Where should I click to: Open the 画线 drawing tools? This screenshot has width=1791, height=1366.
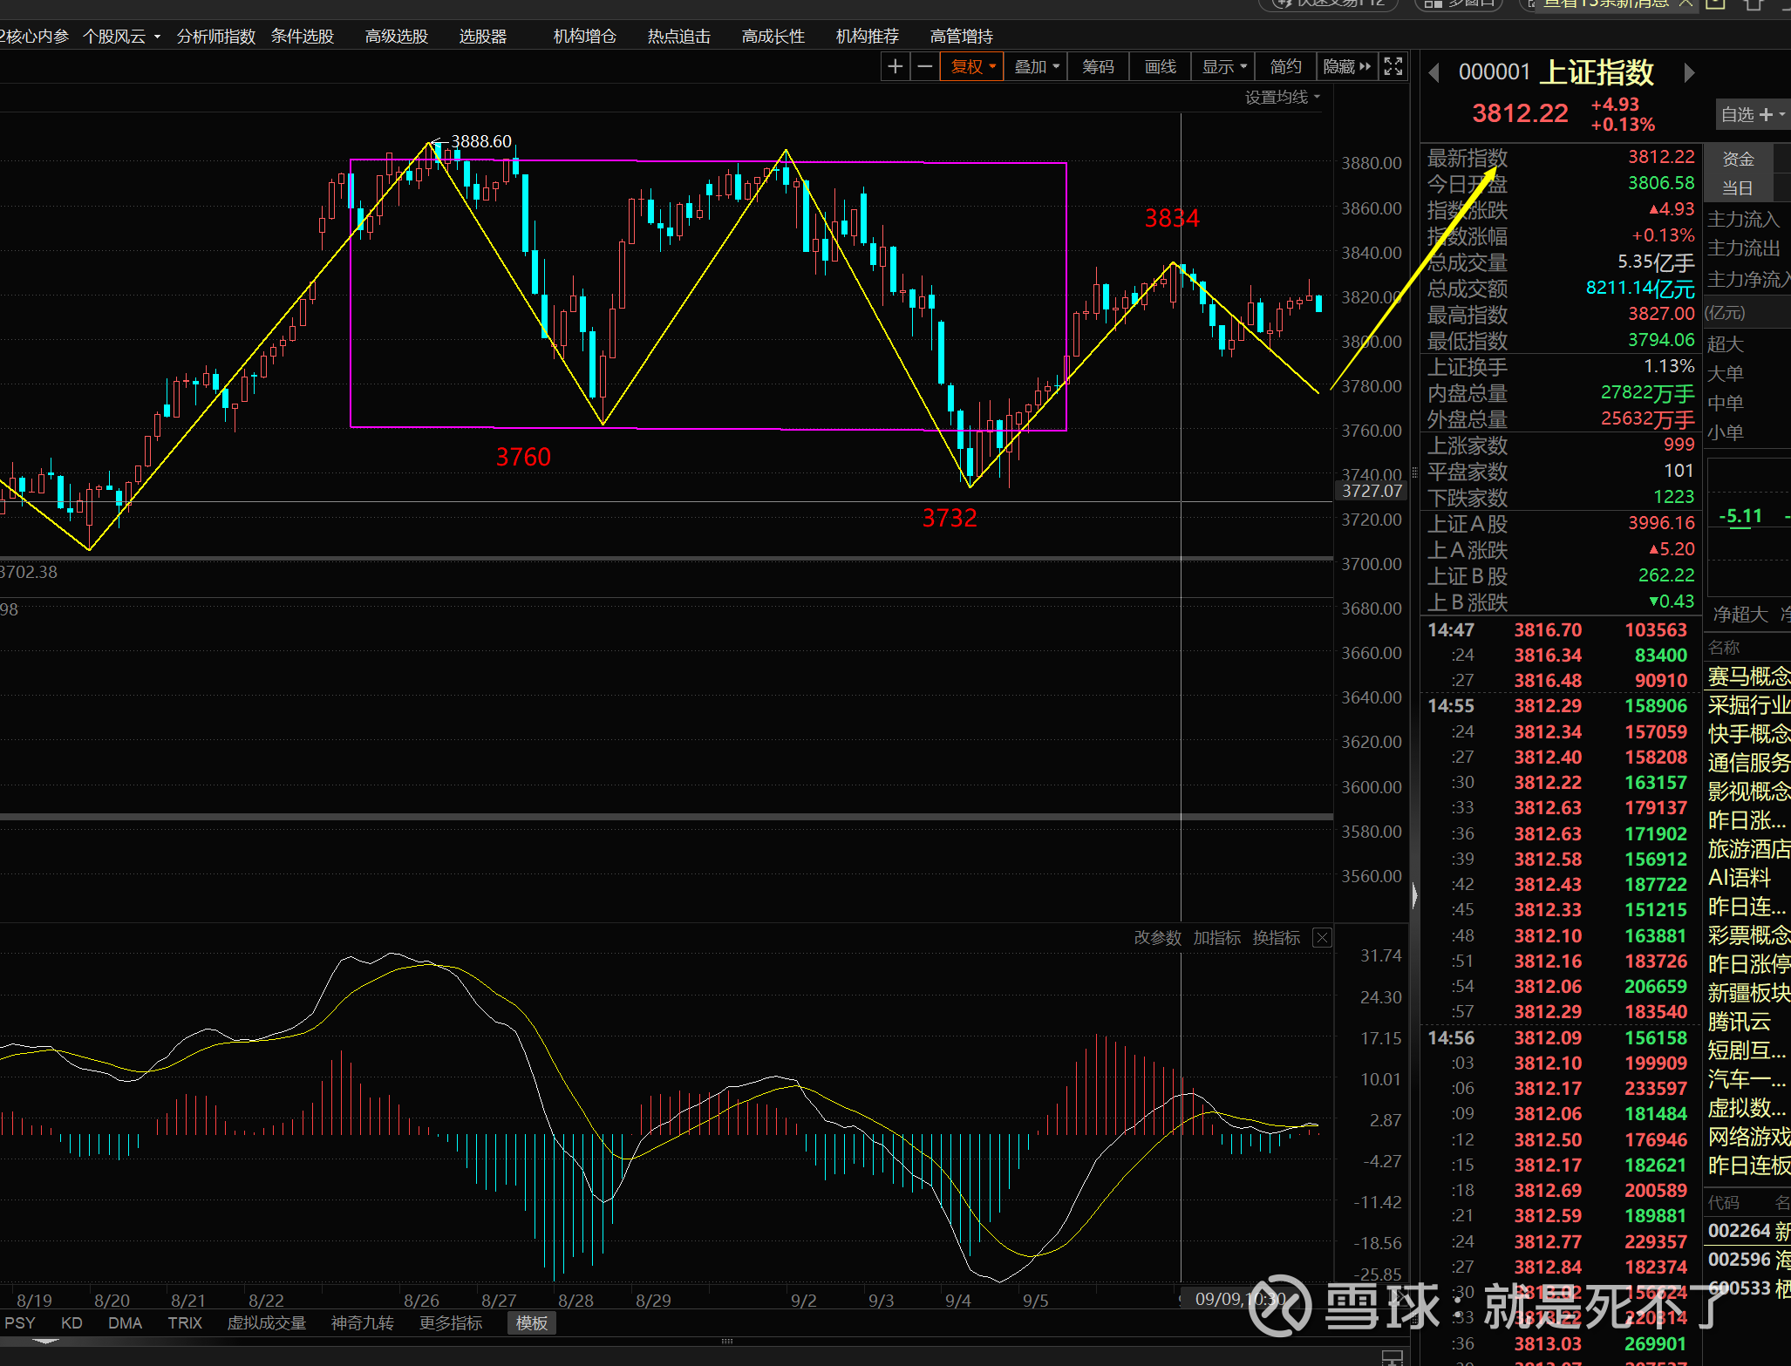1160,66
